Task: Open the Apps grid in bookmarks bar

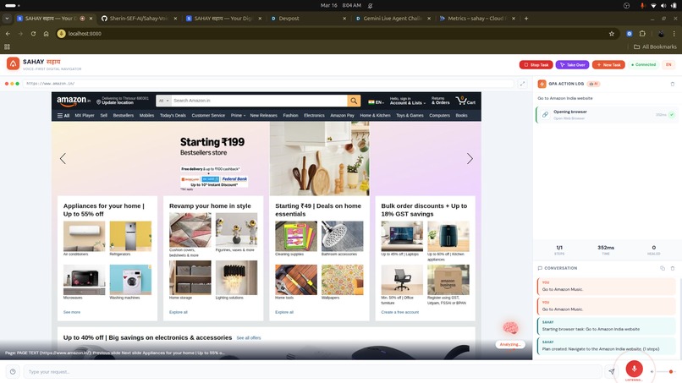Action: coord(7,47)
